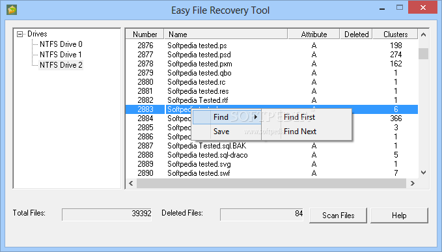Select row Softpedia tested.pxm
This screenshot has height=252, width=442.
point(271,64)
